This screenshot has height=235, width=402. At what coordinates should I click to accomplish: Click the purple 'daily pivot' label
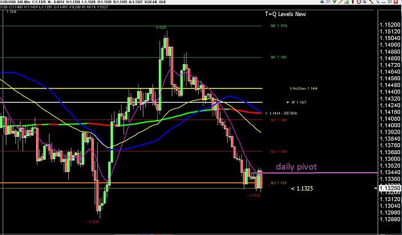coord(297,167)
